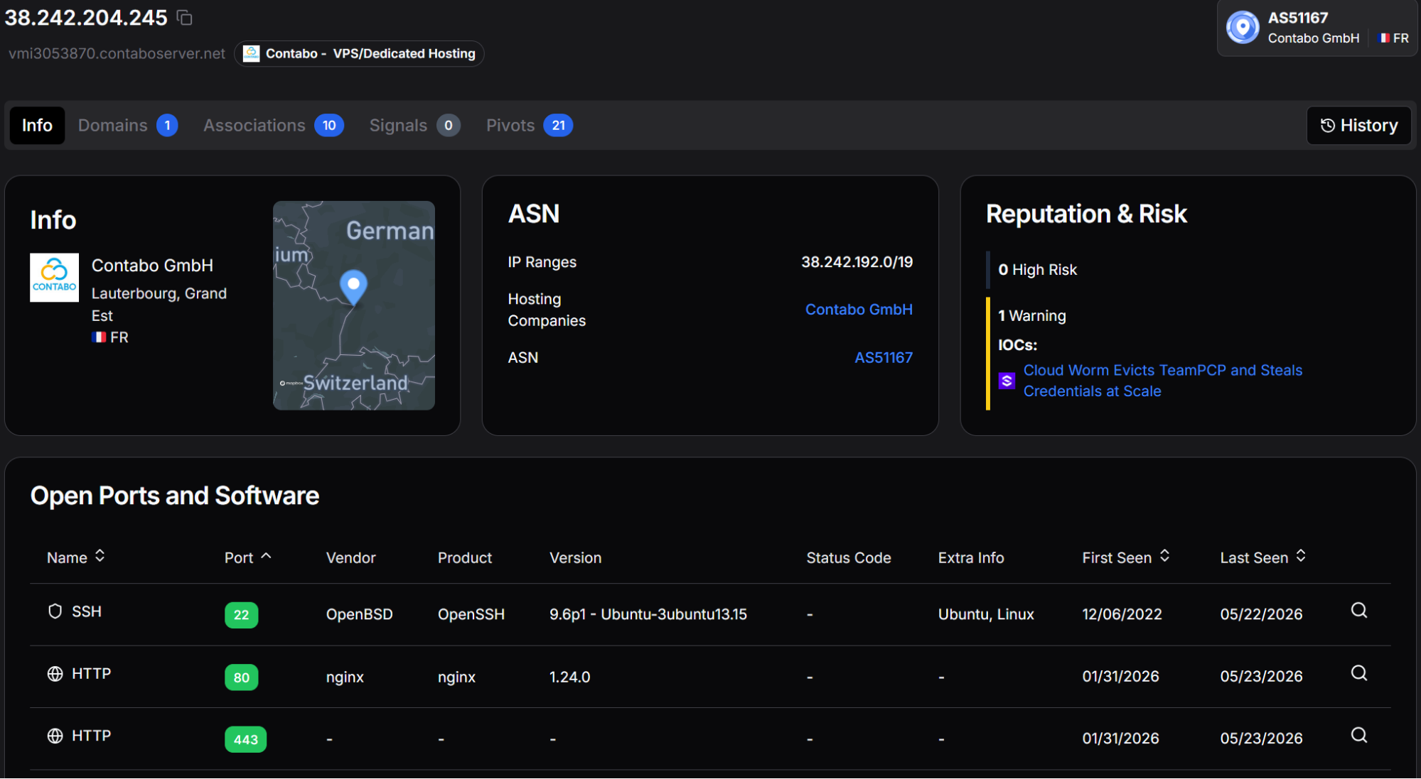Click the magnifier icon in the port 80 row
This screenshot has height=779, width=1421.
(x=1358, y=673)
